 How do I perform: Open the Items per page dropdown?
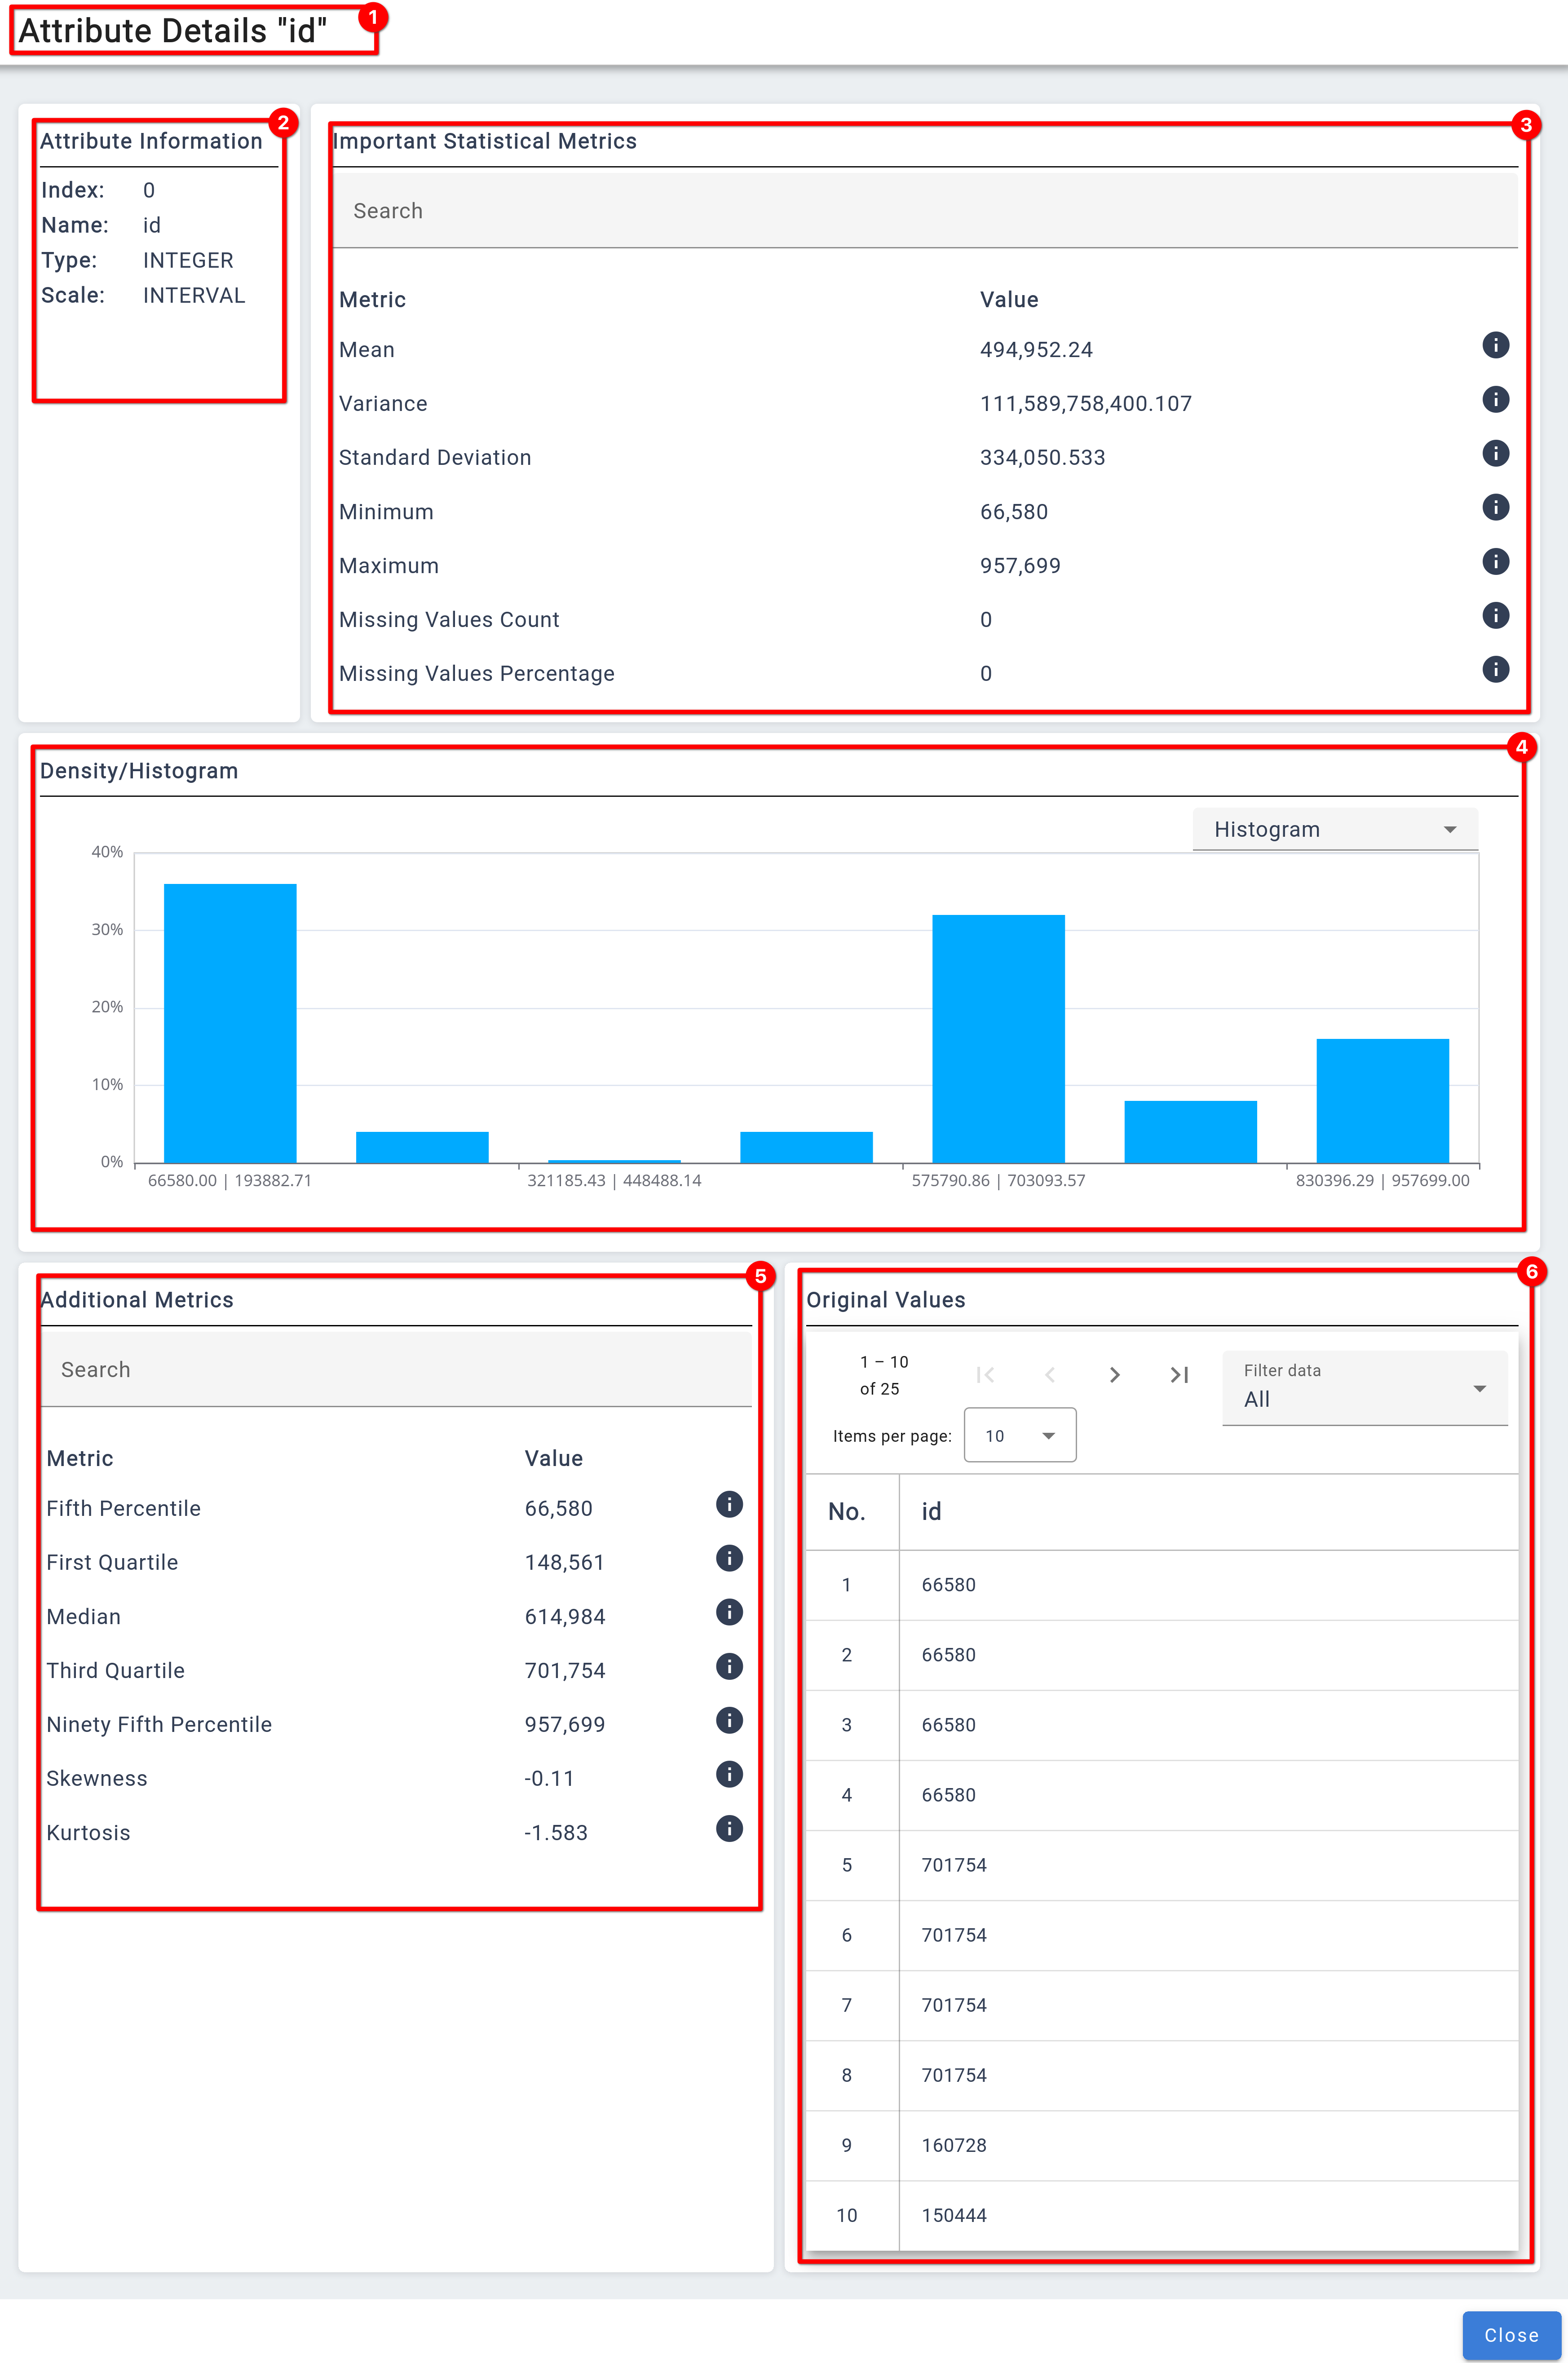(x=1019, y=1436)
